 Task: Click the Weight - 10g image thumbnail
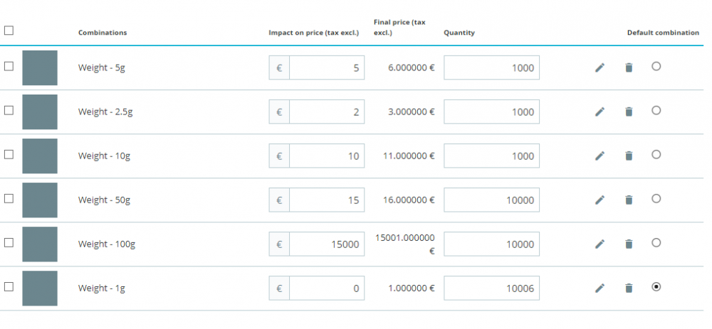pos(40,156)
